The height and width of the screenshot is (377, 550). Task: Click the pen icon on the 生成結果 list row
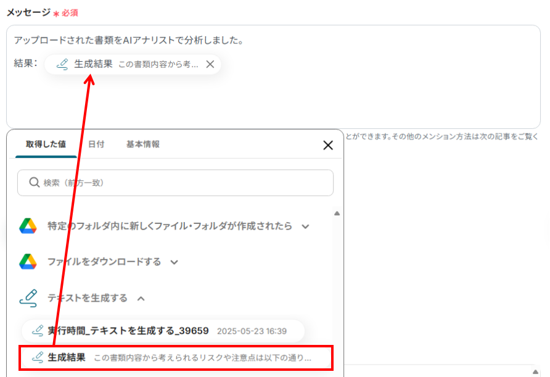click(x=38, y=357)
